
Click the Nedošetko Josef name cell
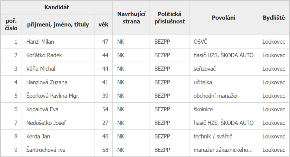[x=46, y=123]
